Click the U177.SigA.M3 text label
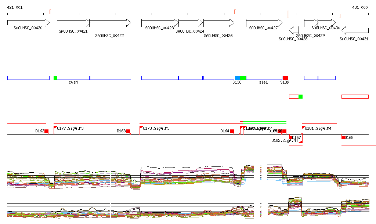The image size is (376, 224). tap(70, 129)
